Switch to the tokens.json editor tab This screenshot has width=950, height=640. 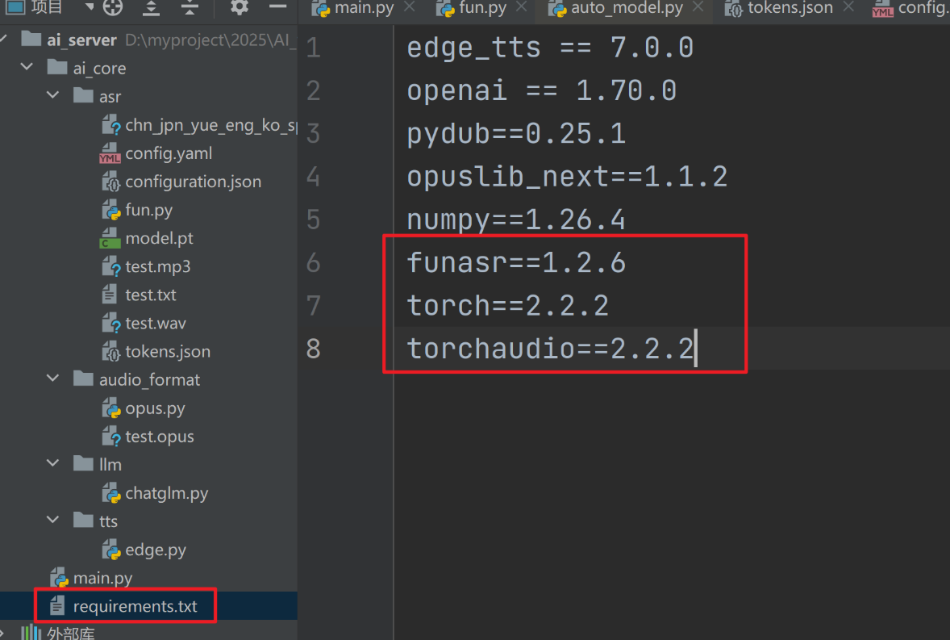click(790, 8)
